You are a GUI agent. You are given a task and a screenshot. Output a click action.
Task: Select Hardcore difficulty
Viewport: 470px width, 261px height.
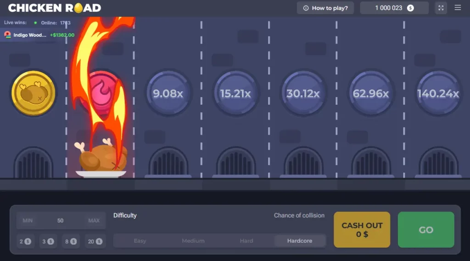300,241
